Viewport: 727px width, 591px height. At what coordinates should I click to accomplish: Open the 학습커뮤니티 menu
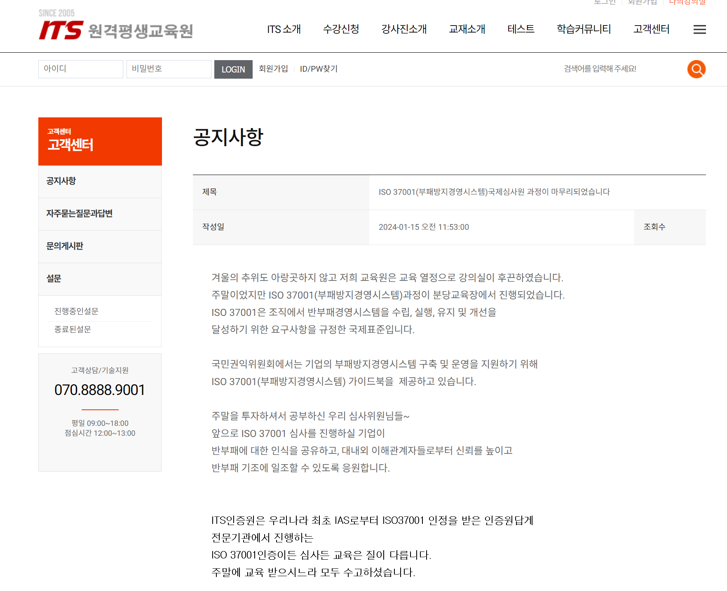coord(584,29)
